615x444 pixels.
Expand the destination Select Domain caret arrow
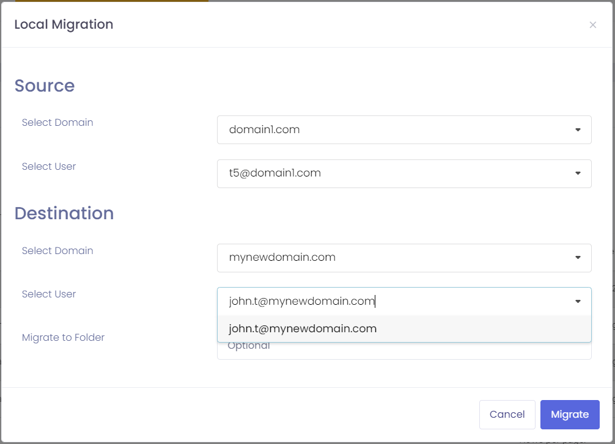click(577, 258)
